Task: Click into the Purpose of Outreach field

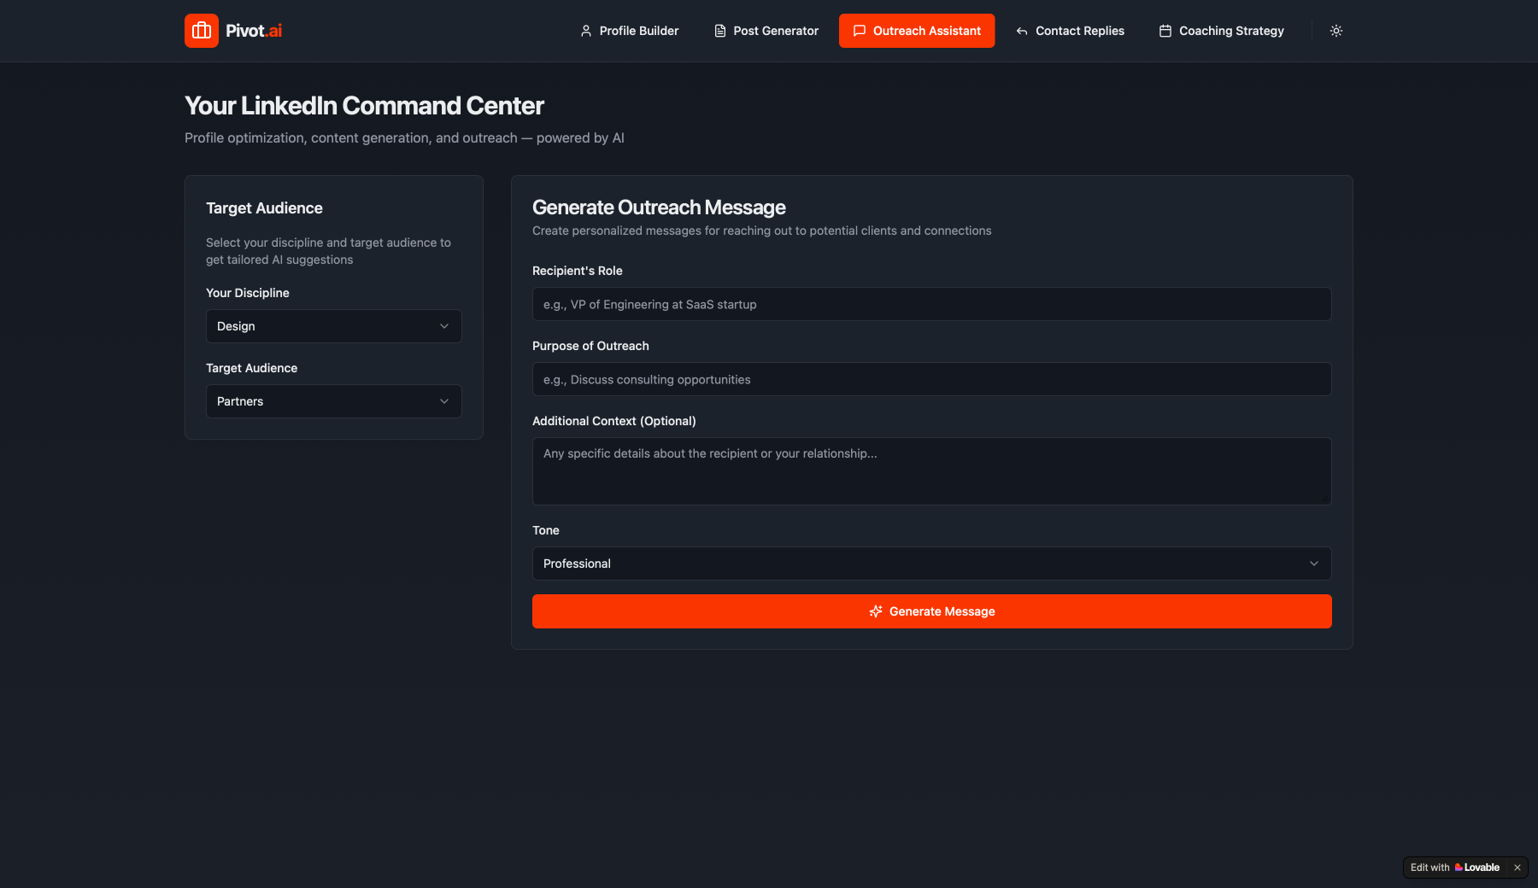Action: pos(931,379)
